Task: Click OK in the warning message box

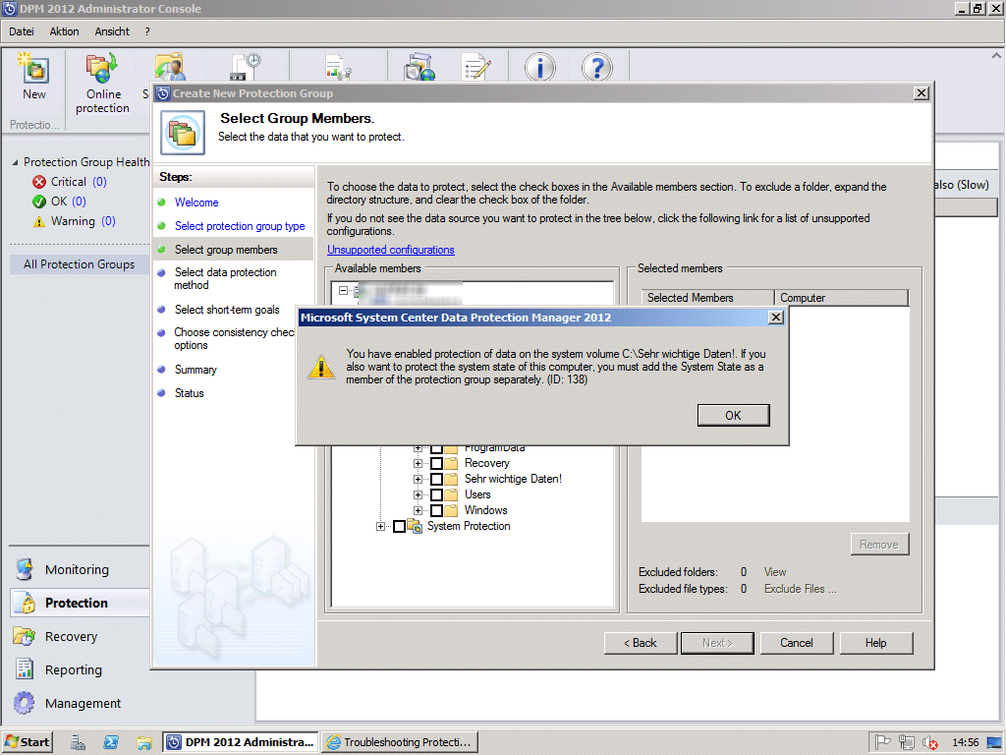Action: (x=733, y=416)
